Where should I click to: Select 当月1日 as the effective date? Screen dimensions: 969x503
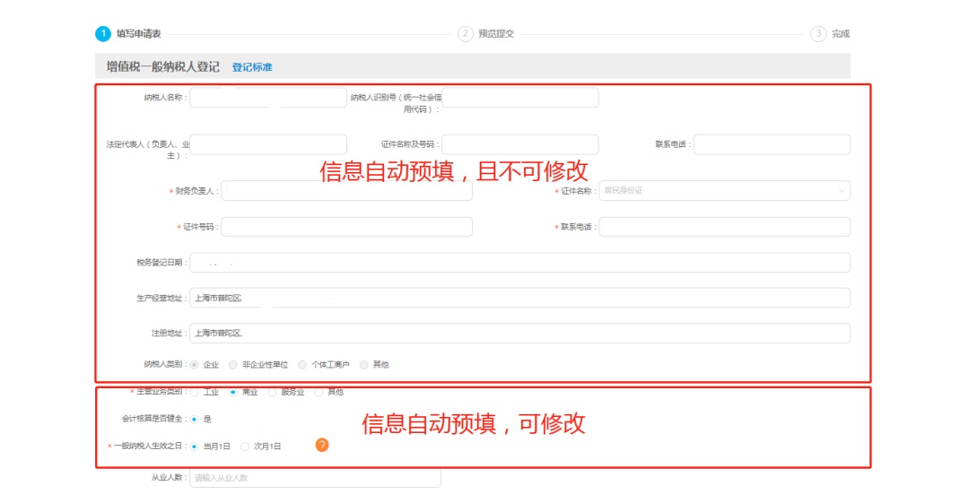[x=194, y=446]
